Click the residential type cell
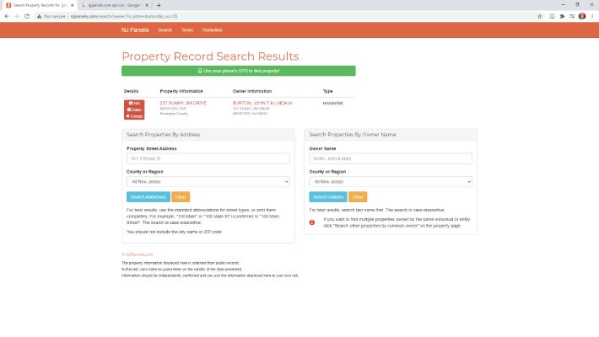Viewport: 599px width, 337px height. click(x=332, y=103)
